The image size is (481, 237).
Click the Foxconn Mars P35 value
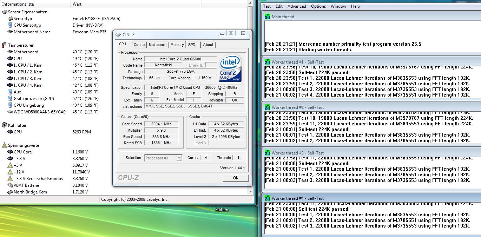[90, 32]
